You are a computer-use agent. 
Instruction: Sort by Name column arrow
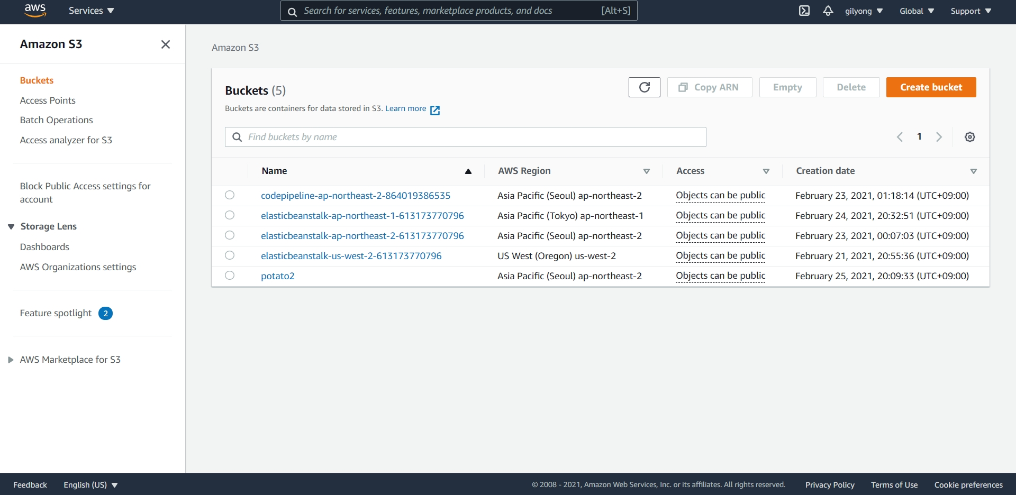click(468, 171)
